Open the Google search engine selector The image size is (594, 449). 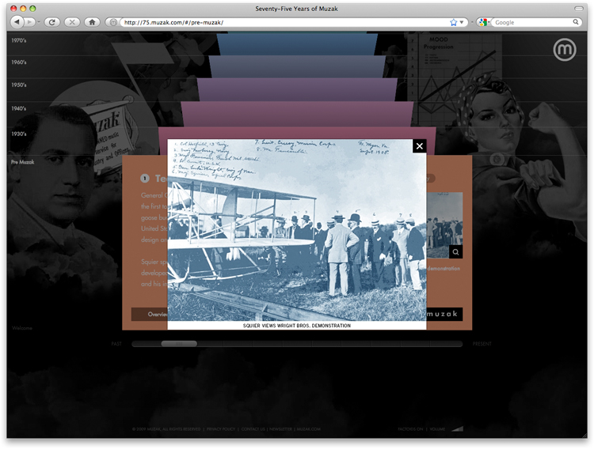pos(483,22)
